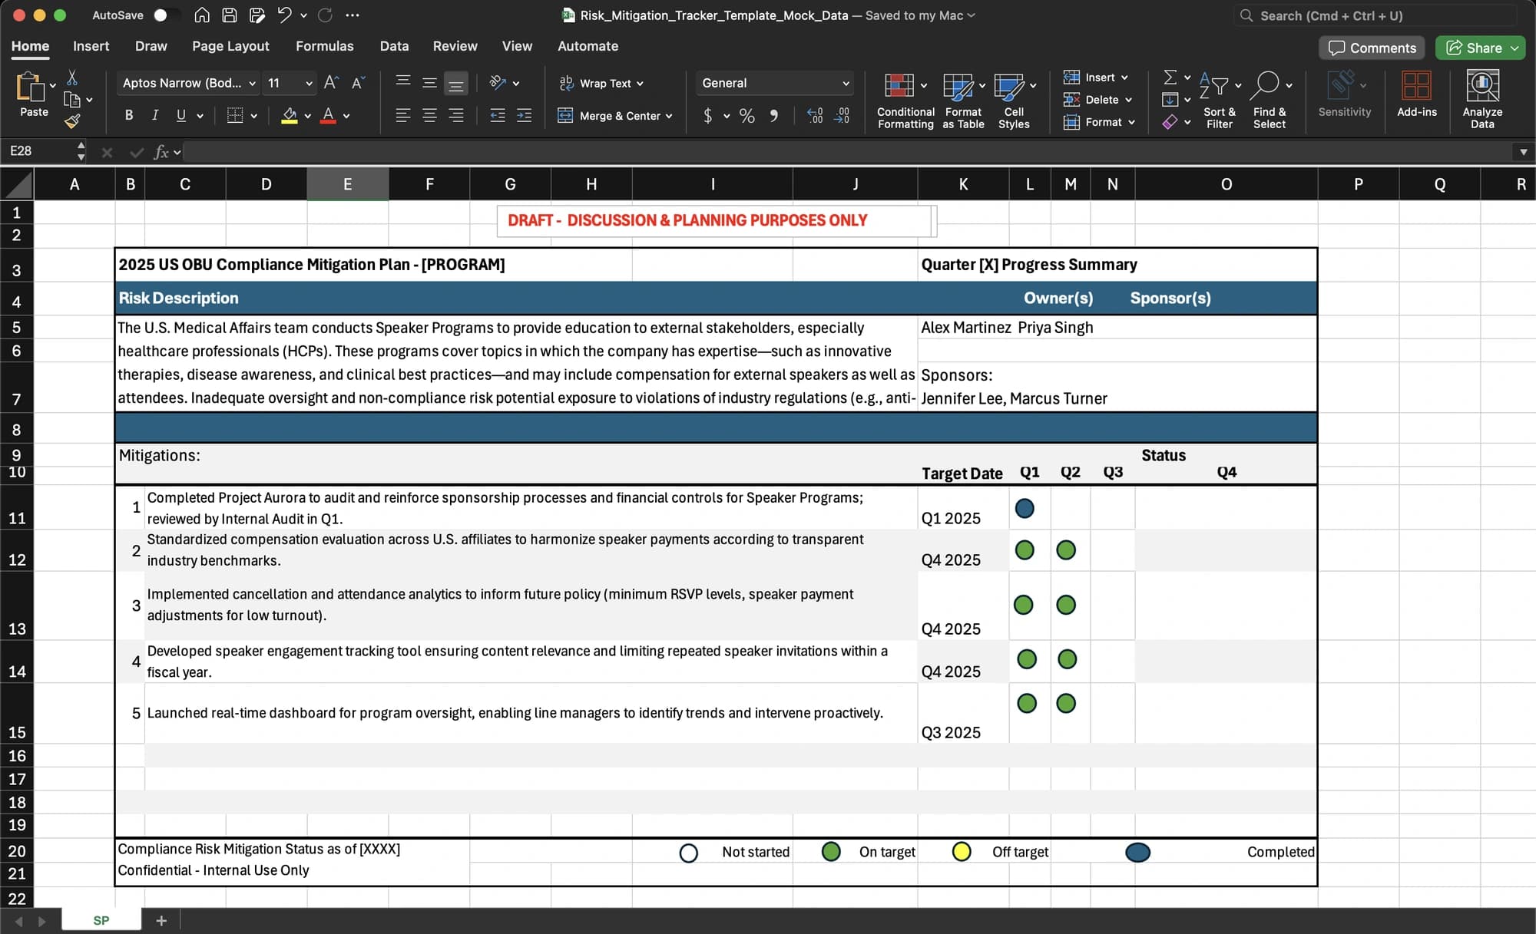Toggle align left
The width and height of the screenshot is (1536, 934).
402,115
